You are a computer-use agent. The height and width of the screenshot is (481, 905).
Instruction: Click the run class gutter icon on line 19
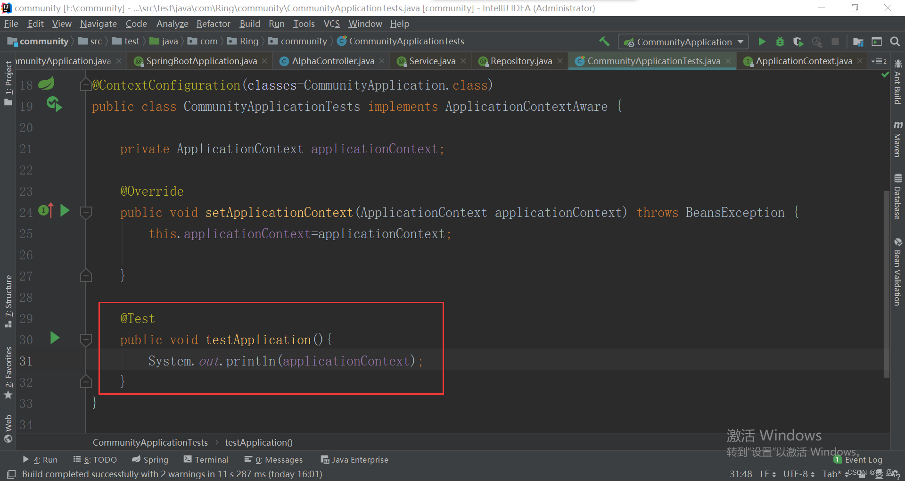click(x=54, y=104)
